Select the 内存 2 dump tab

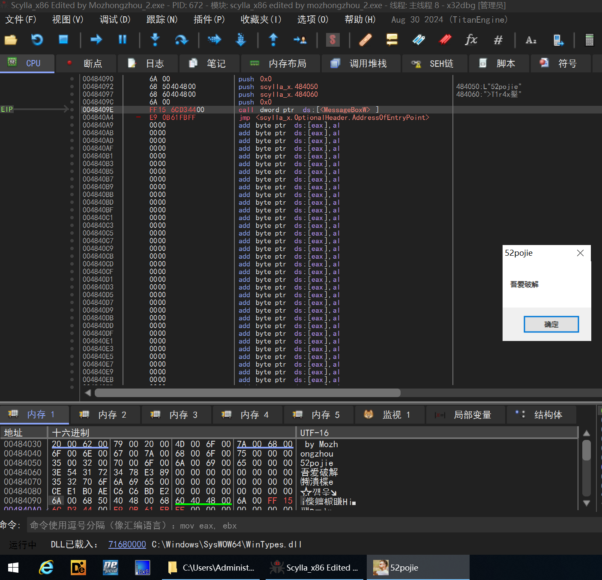[x=105, y=415]
